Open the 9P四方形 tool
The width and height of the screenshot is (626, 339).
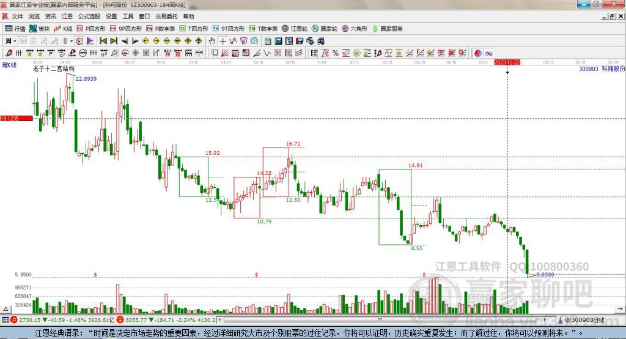pyautogui.click(x=126, y=29)
